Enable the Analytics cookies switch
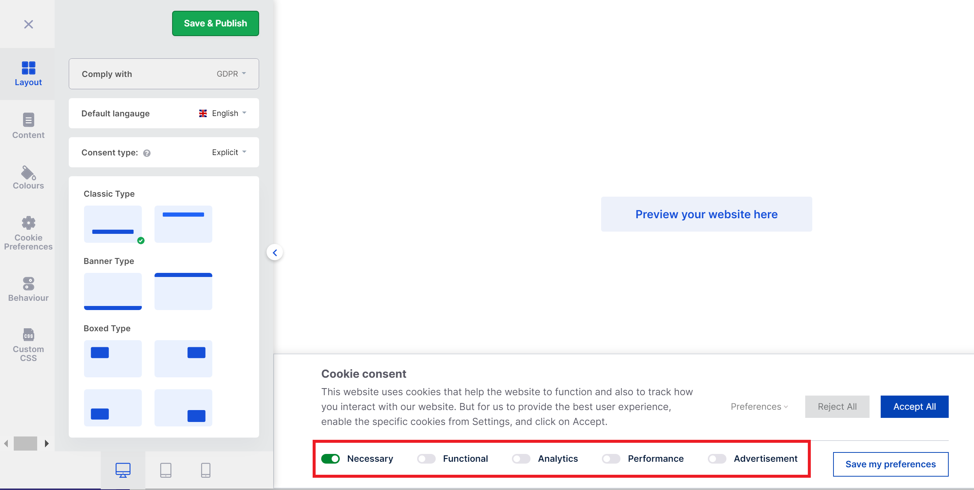974x490 pixels. tap(521, 459)
